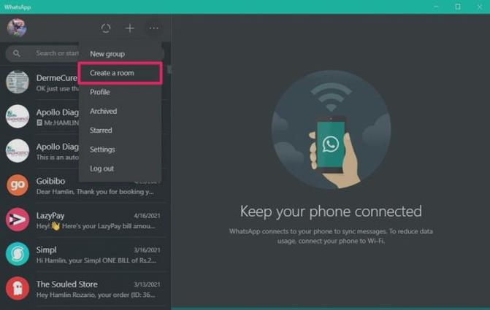Open the LazyPay chat
This screenshot has height=310, width=490.
pyautogui.click(x=85, y=220)
